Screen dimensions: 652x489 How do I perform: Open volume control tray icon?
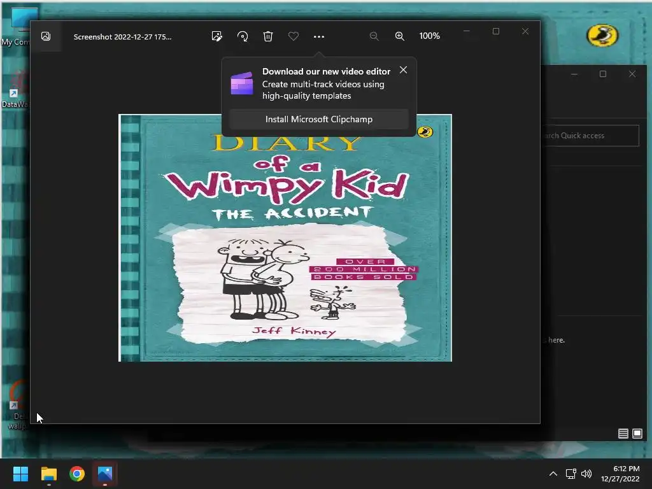(586, 474)
